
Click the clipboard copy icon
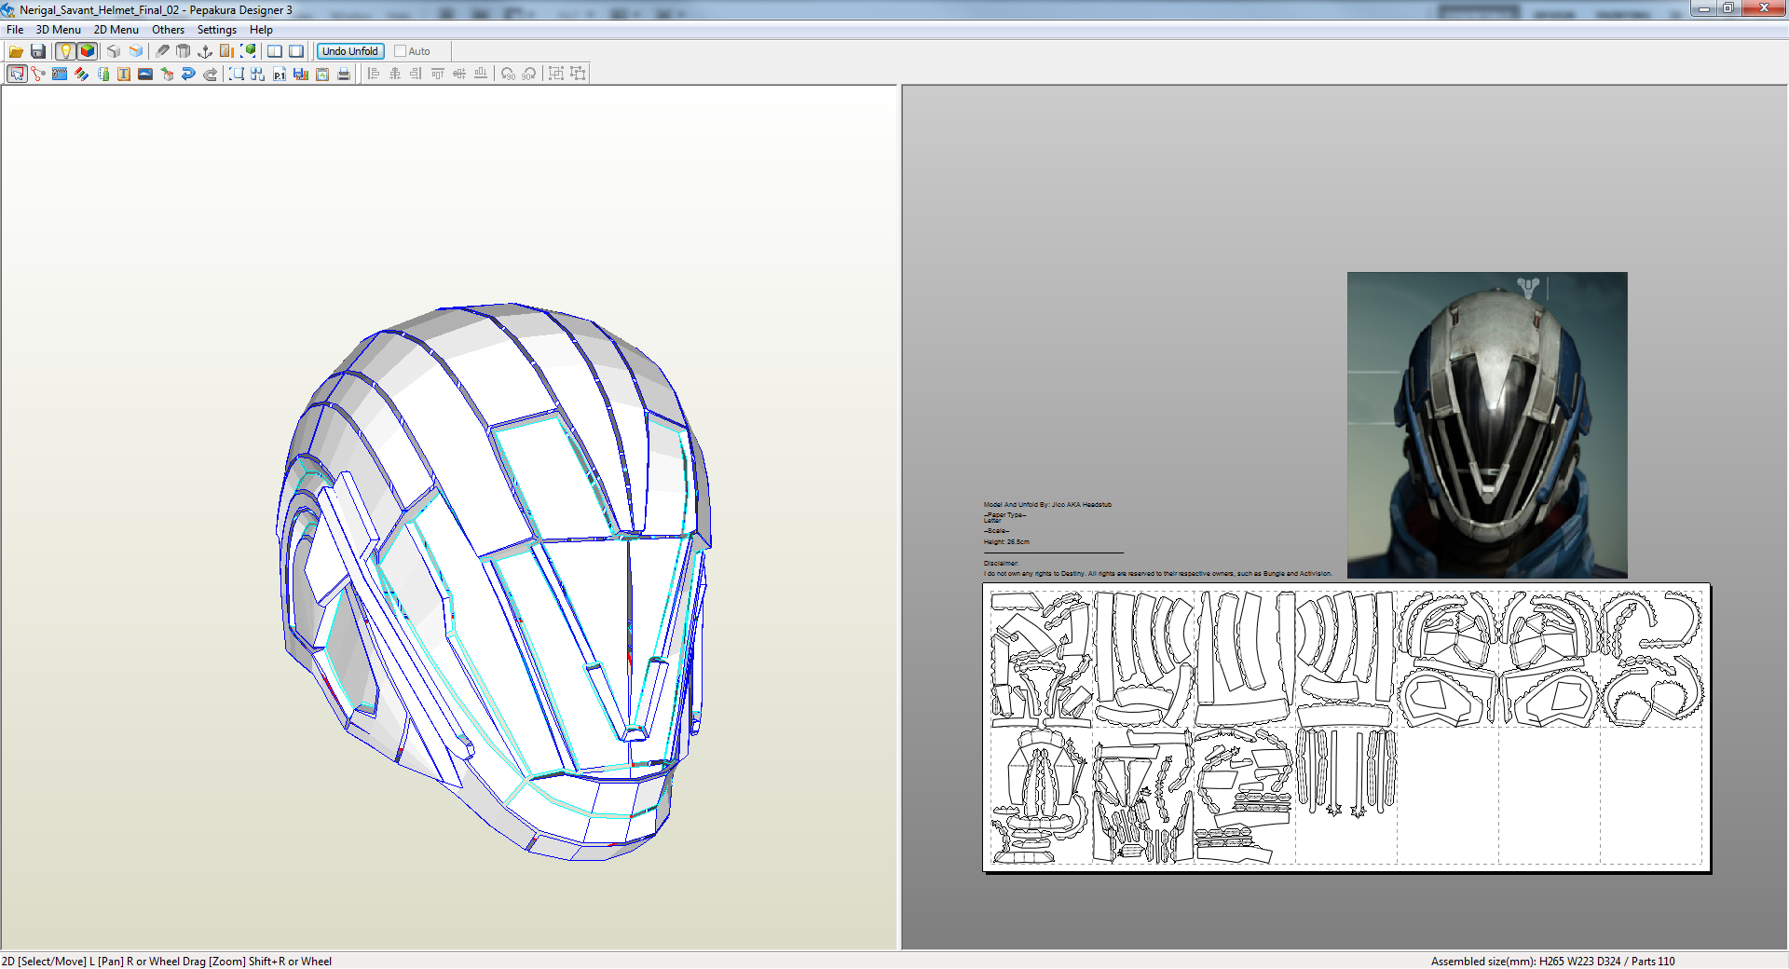point(322,74)
